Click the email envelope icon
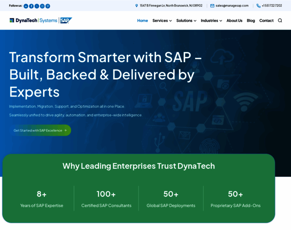Image resolution: width=291 pixels, height=230 pixels. pos(212,6)
